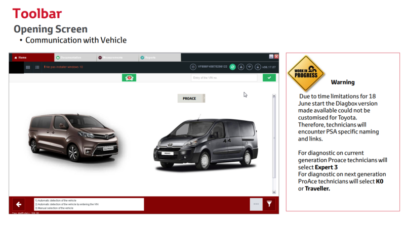
Task: Select the PROACE model button
Action: (x=191, y=98)
